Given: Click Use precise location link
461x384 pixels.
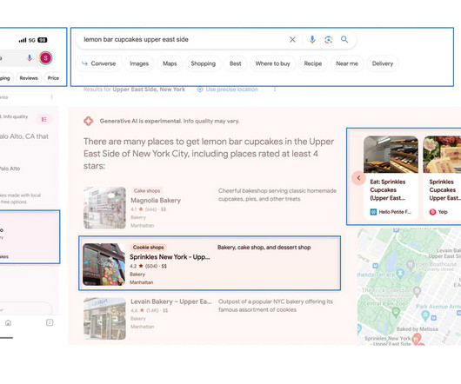Looking at the screenshot, I should 228,89.
